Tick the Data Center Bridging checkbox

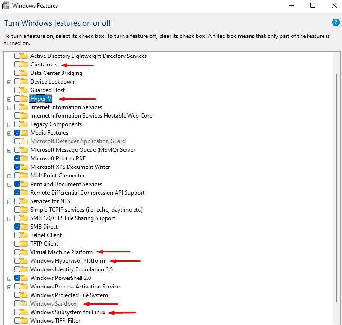click(17, 73)
